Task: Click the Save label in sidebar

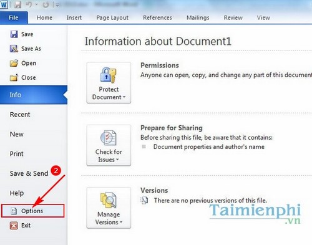Action: pos(27,34)
